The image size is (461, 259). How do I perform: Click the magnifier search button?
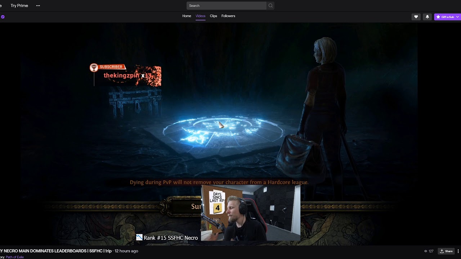[x=270, y=6]
